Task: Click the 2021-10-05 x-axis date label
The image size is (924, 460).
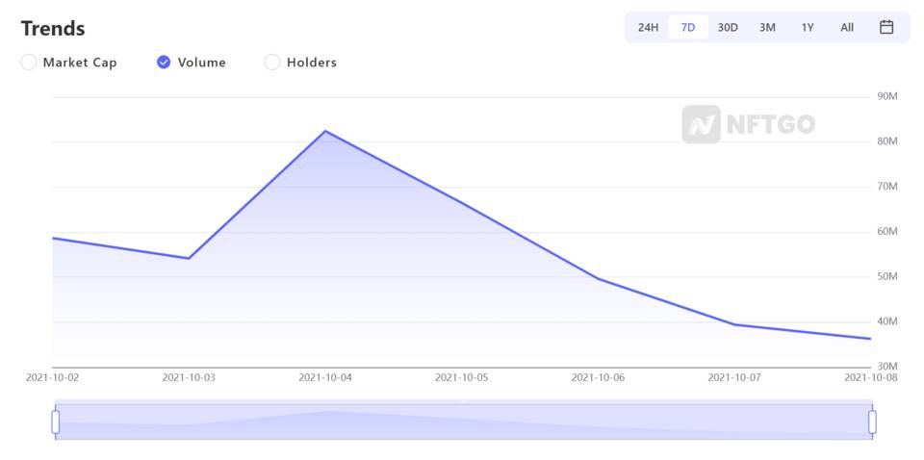Action: click(x=461, y=377)
